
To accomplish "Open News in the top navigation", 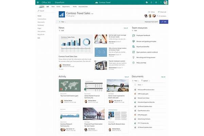I will (x=53, y=7).
